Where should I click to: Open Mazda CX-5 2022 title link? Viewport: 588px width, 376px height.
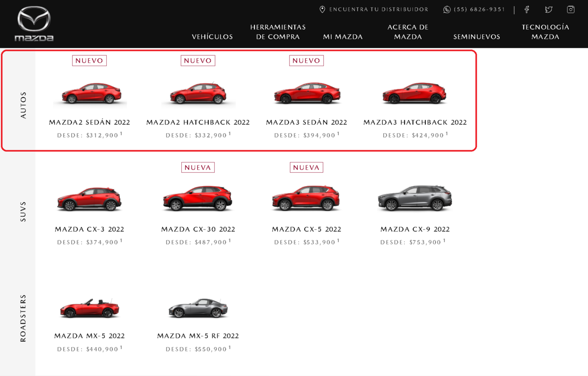click(x=307, y=229)
